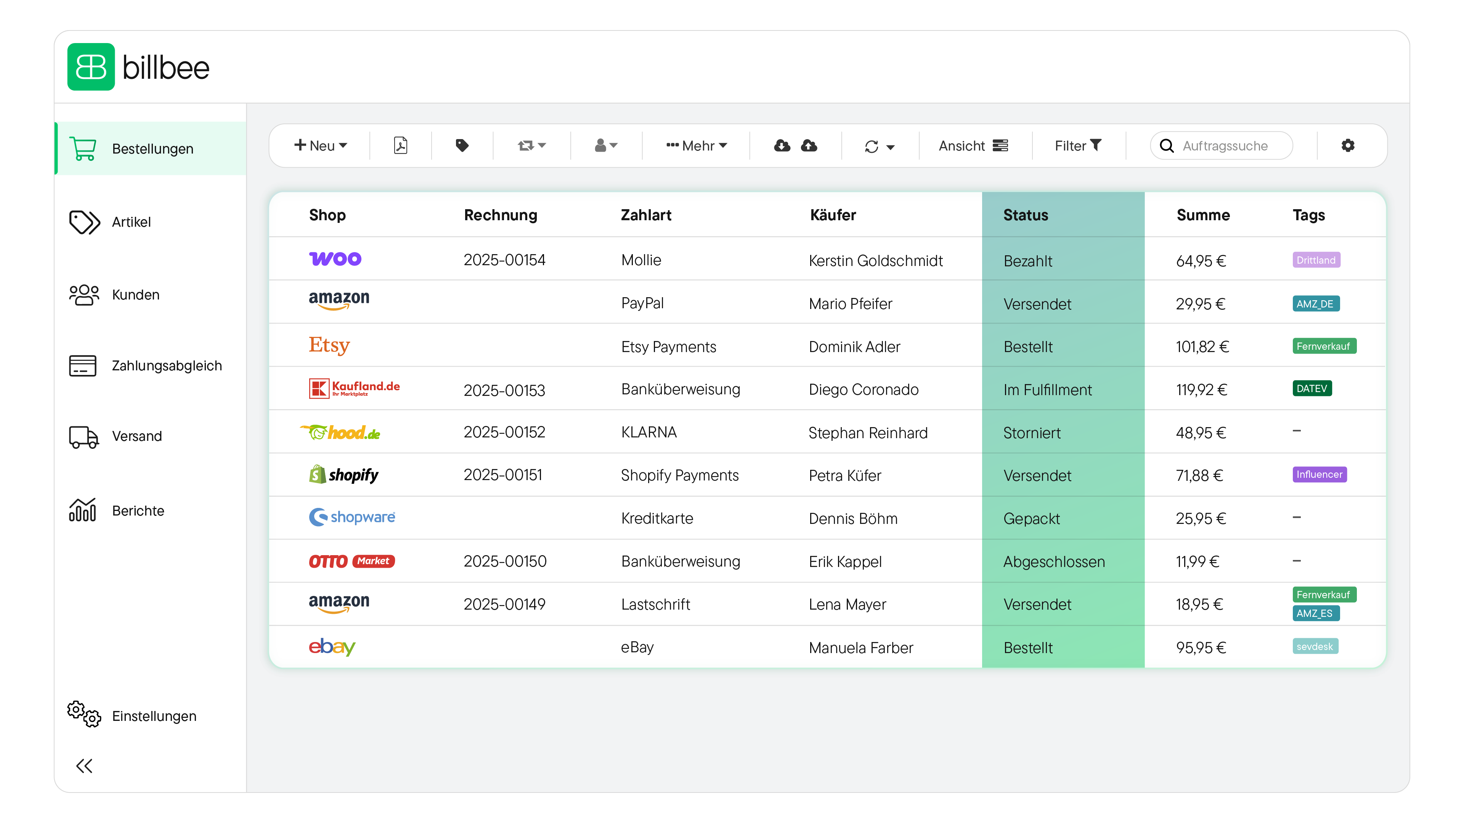Click the purple Influencer tag

[x=1318, y=474]
